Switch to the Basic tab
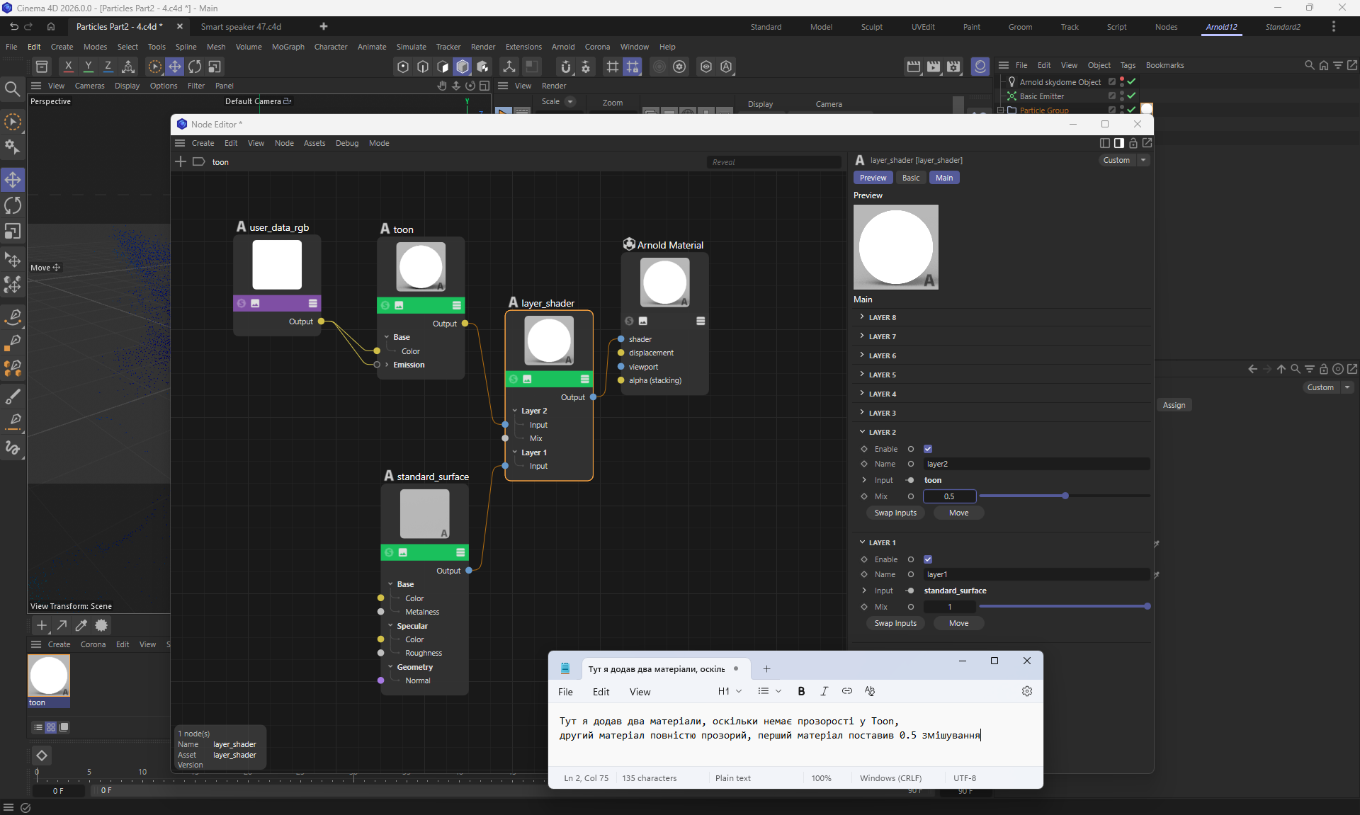Image resolution: width=1360 pixels, height=815 pixels. coord(911,178)
